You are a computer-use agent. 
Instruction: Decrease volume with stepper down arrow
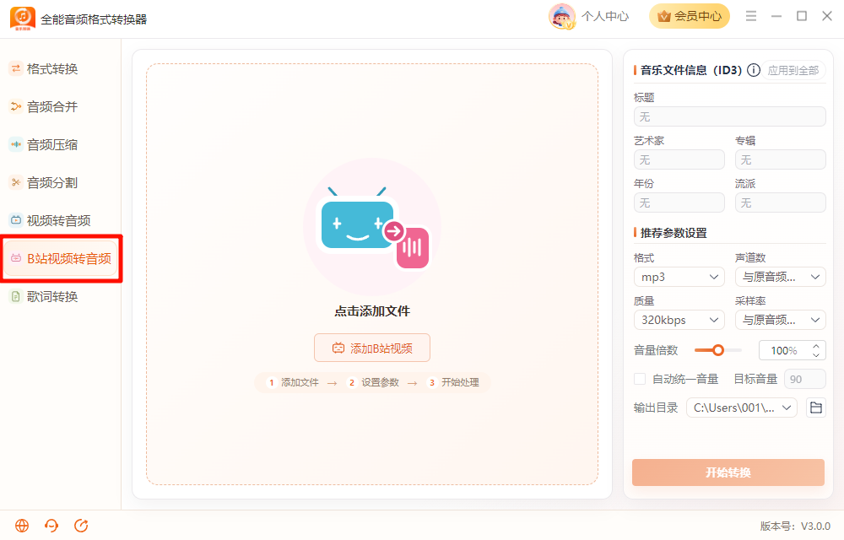[x=816, y=355]
